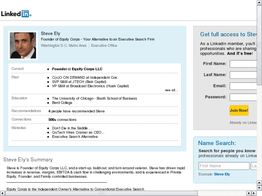
Task: Click the horizontal scrollbar right arrow at far right
Action: click(254, 193)
